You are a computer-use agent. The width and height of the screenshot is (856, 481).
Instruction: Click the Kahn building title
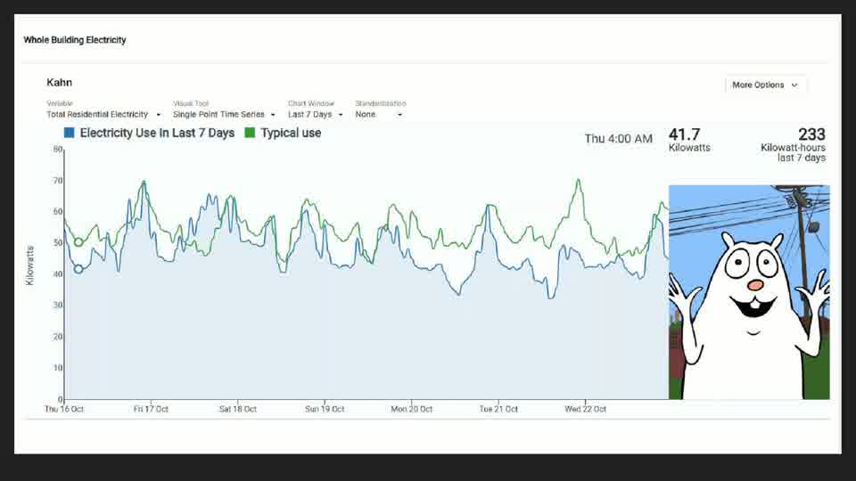[59, 82]
